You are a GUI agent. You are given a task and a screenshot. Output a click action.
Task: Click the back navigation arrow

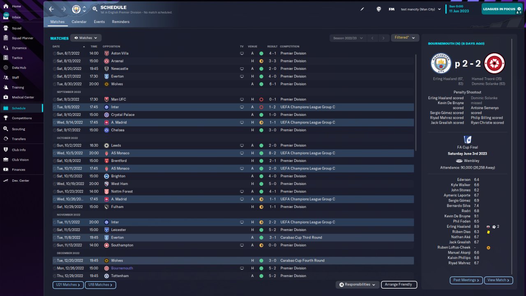[51, 9]
